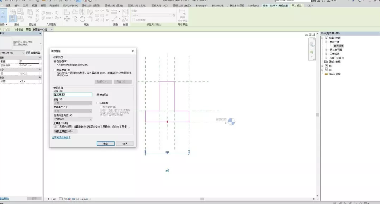Image resolution: width=380 pixels, height=204 pixels.
Task: Click the canvas horizontal scrollbar thumb
Action: pos(202,199)
